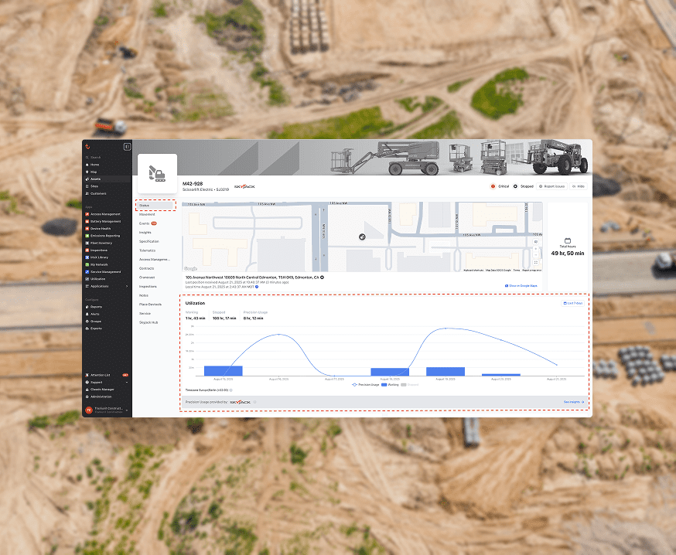Expand the Applications section in the sidebar
The width and height of the screenshot is (676, 555).
98,287
